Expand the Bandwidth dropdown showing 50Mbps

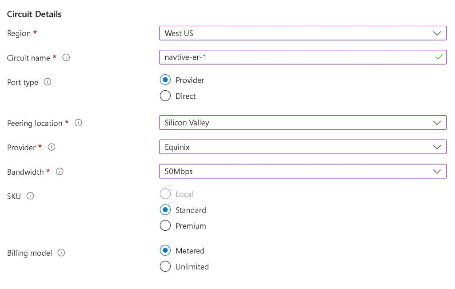[x=303, y=171]
